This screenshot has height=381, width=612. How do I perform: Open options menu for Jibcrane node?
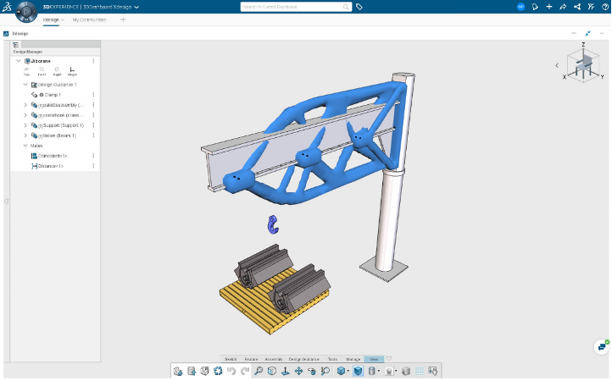tap(93, 61)
